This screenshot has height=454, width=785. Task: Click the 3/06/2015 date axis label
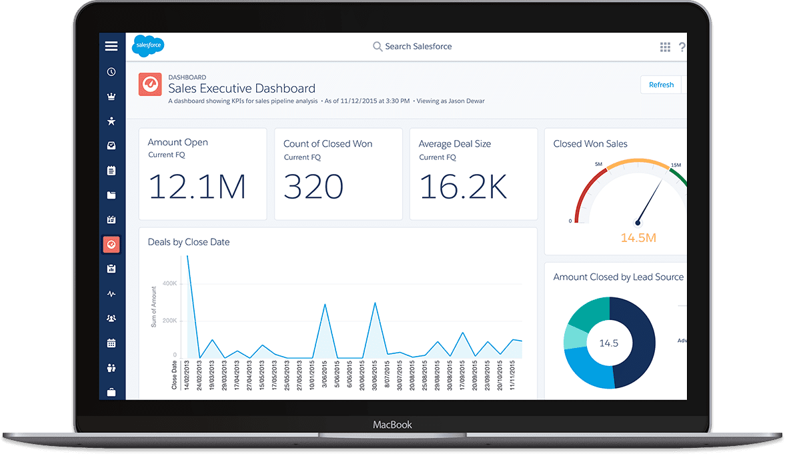(324, 374)
